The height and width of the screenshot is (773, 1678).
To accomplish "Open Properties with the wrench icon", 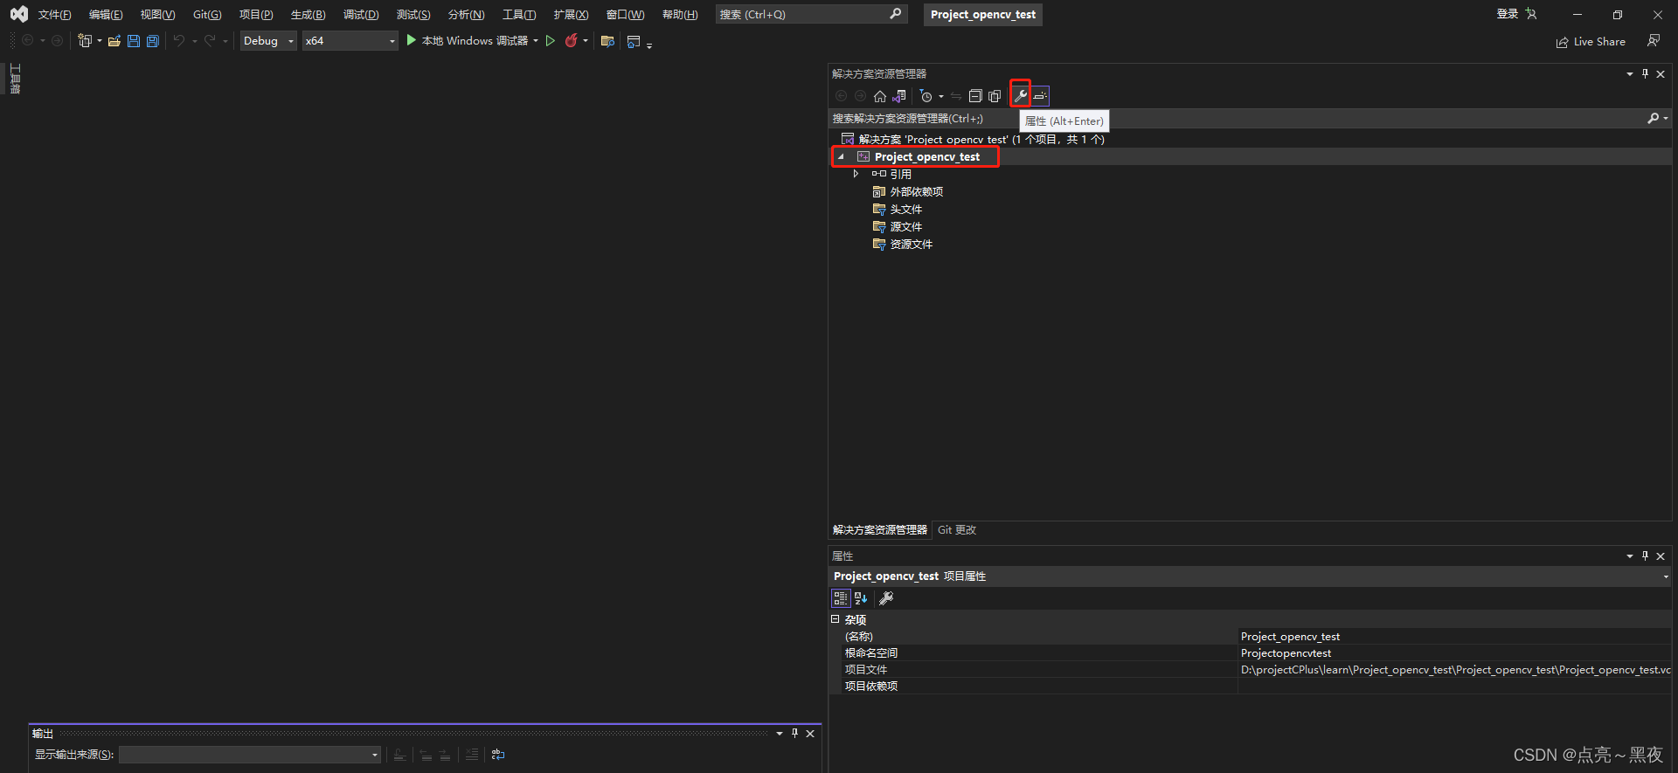I will [1020, 95].
